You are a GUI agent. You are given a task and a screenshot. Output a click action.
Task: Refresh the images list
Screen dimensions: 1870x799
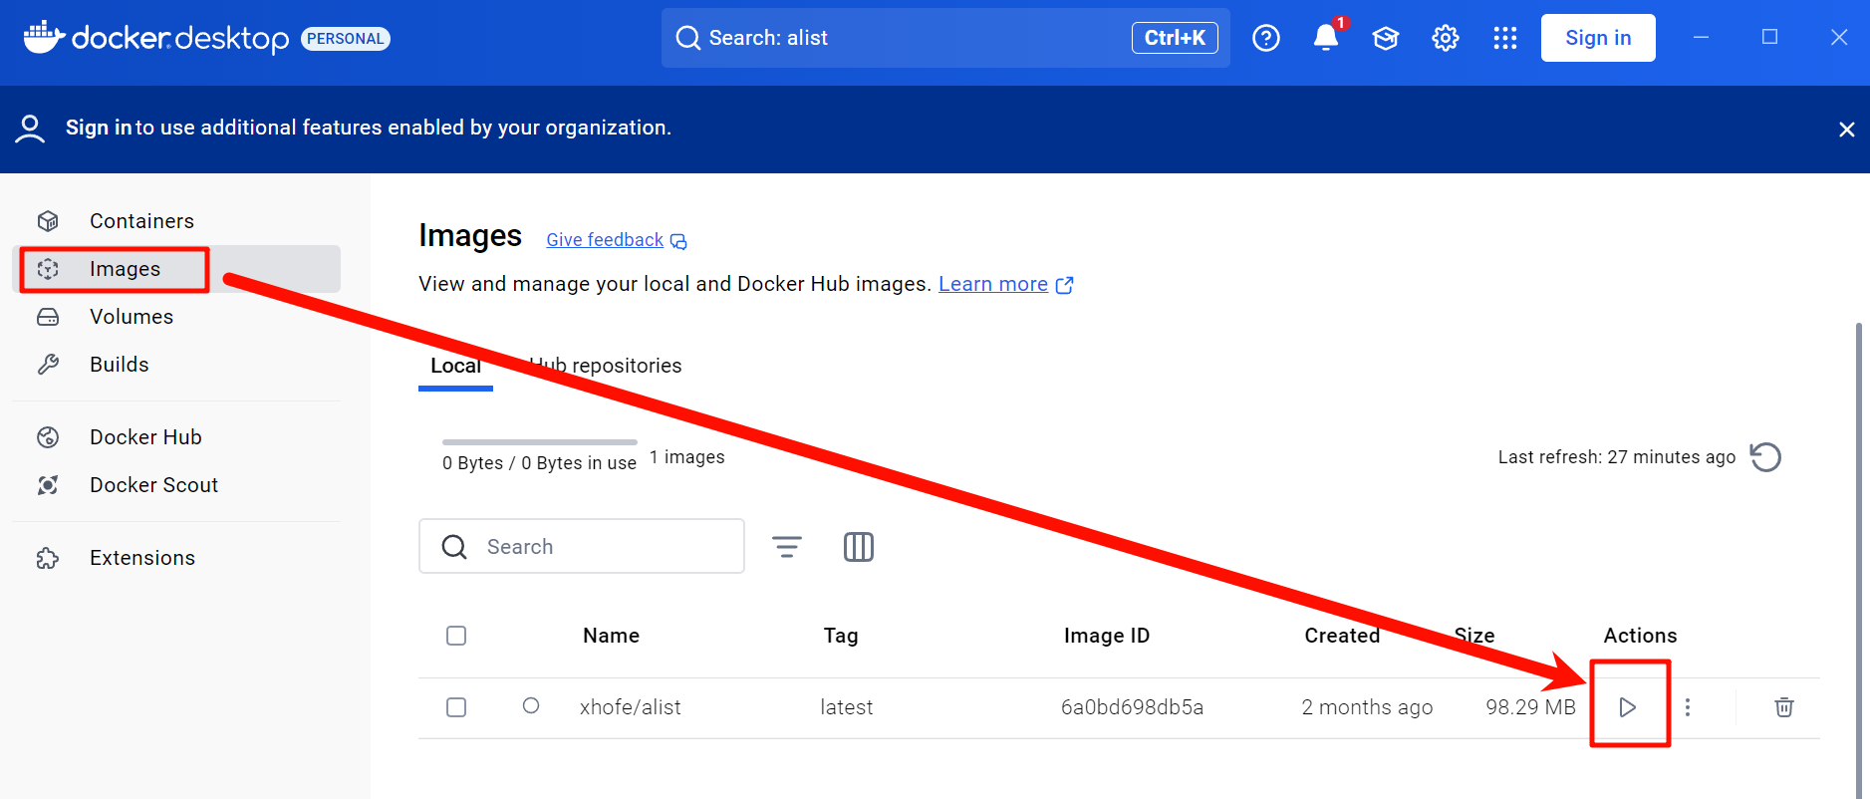pos(1765,457)
